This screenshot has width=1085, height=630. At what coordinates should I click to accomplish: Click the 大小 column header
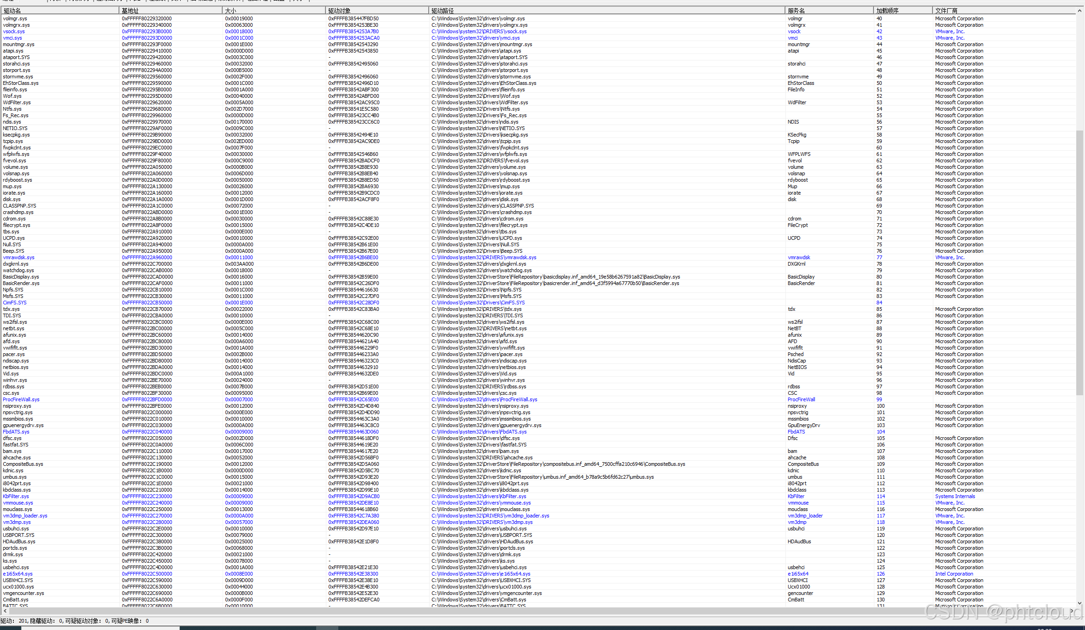coord(231,11)
